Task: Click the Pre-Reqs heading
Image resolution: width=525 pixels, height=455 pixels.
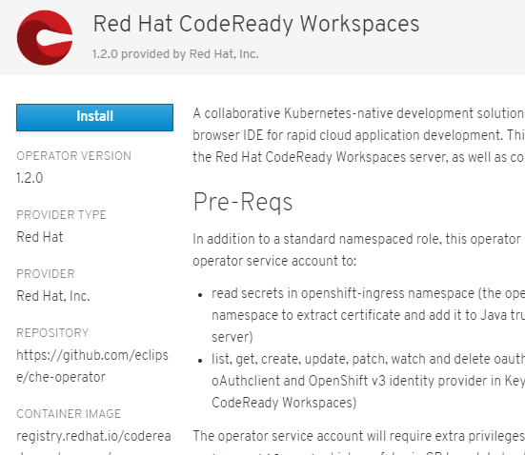Action: [243, 202]
